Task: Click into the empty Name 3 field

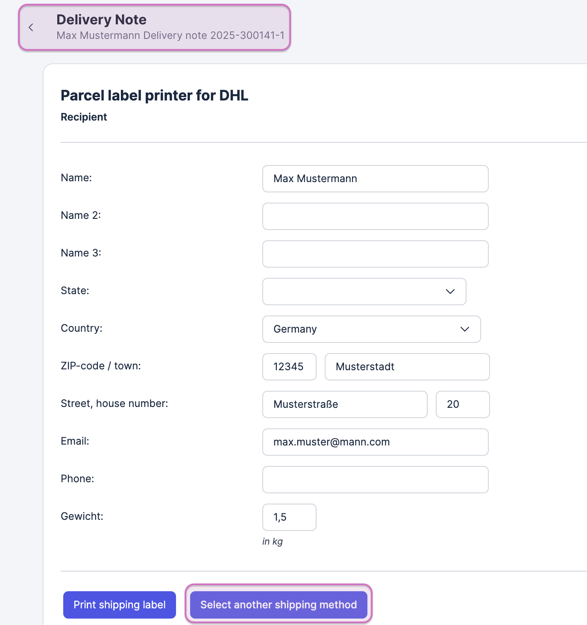Action: (x=375, y=254)
